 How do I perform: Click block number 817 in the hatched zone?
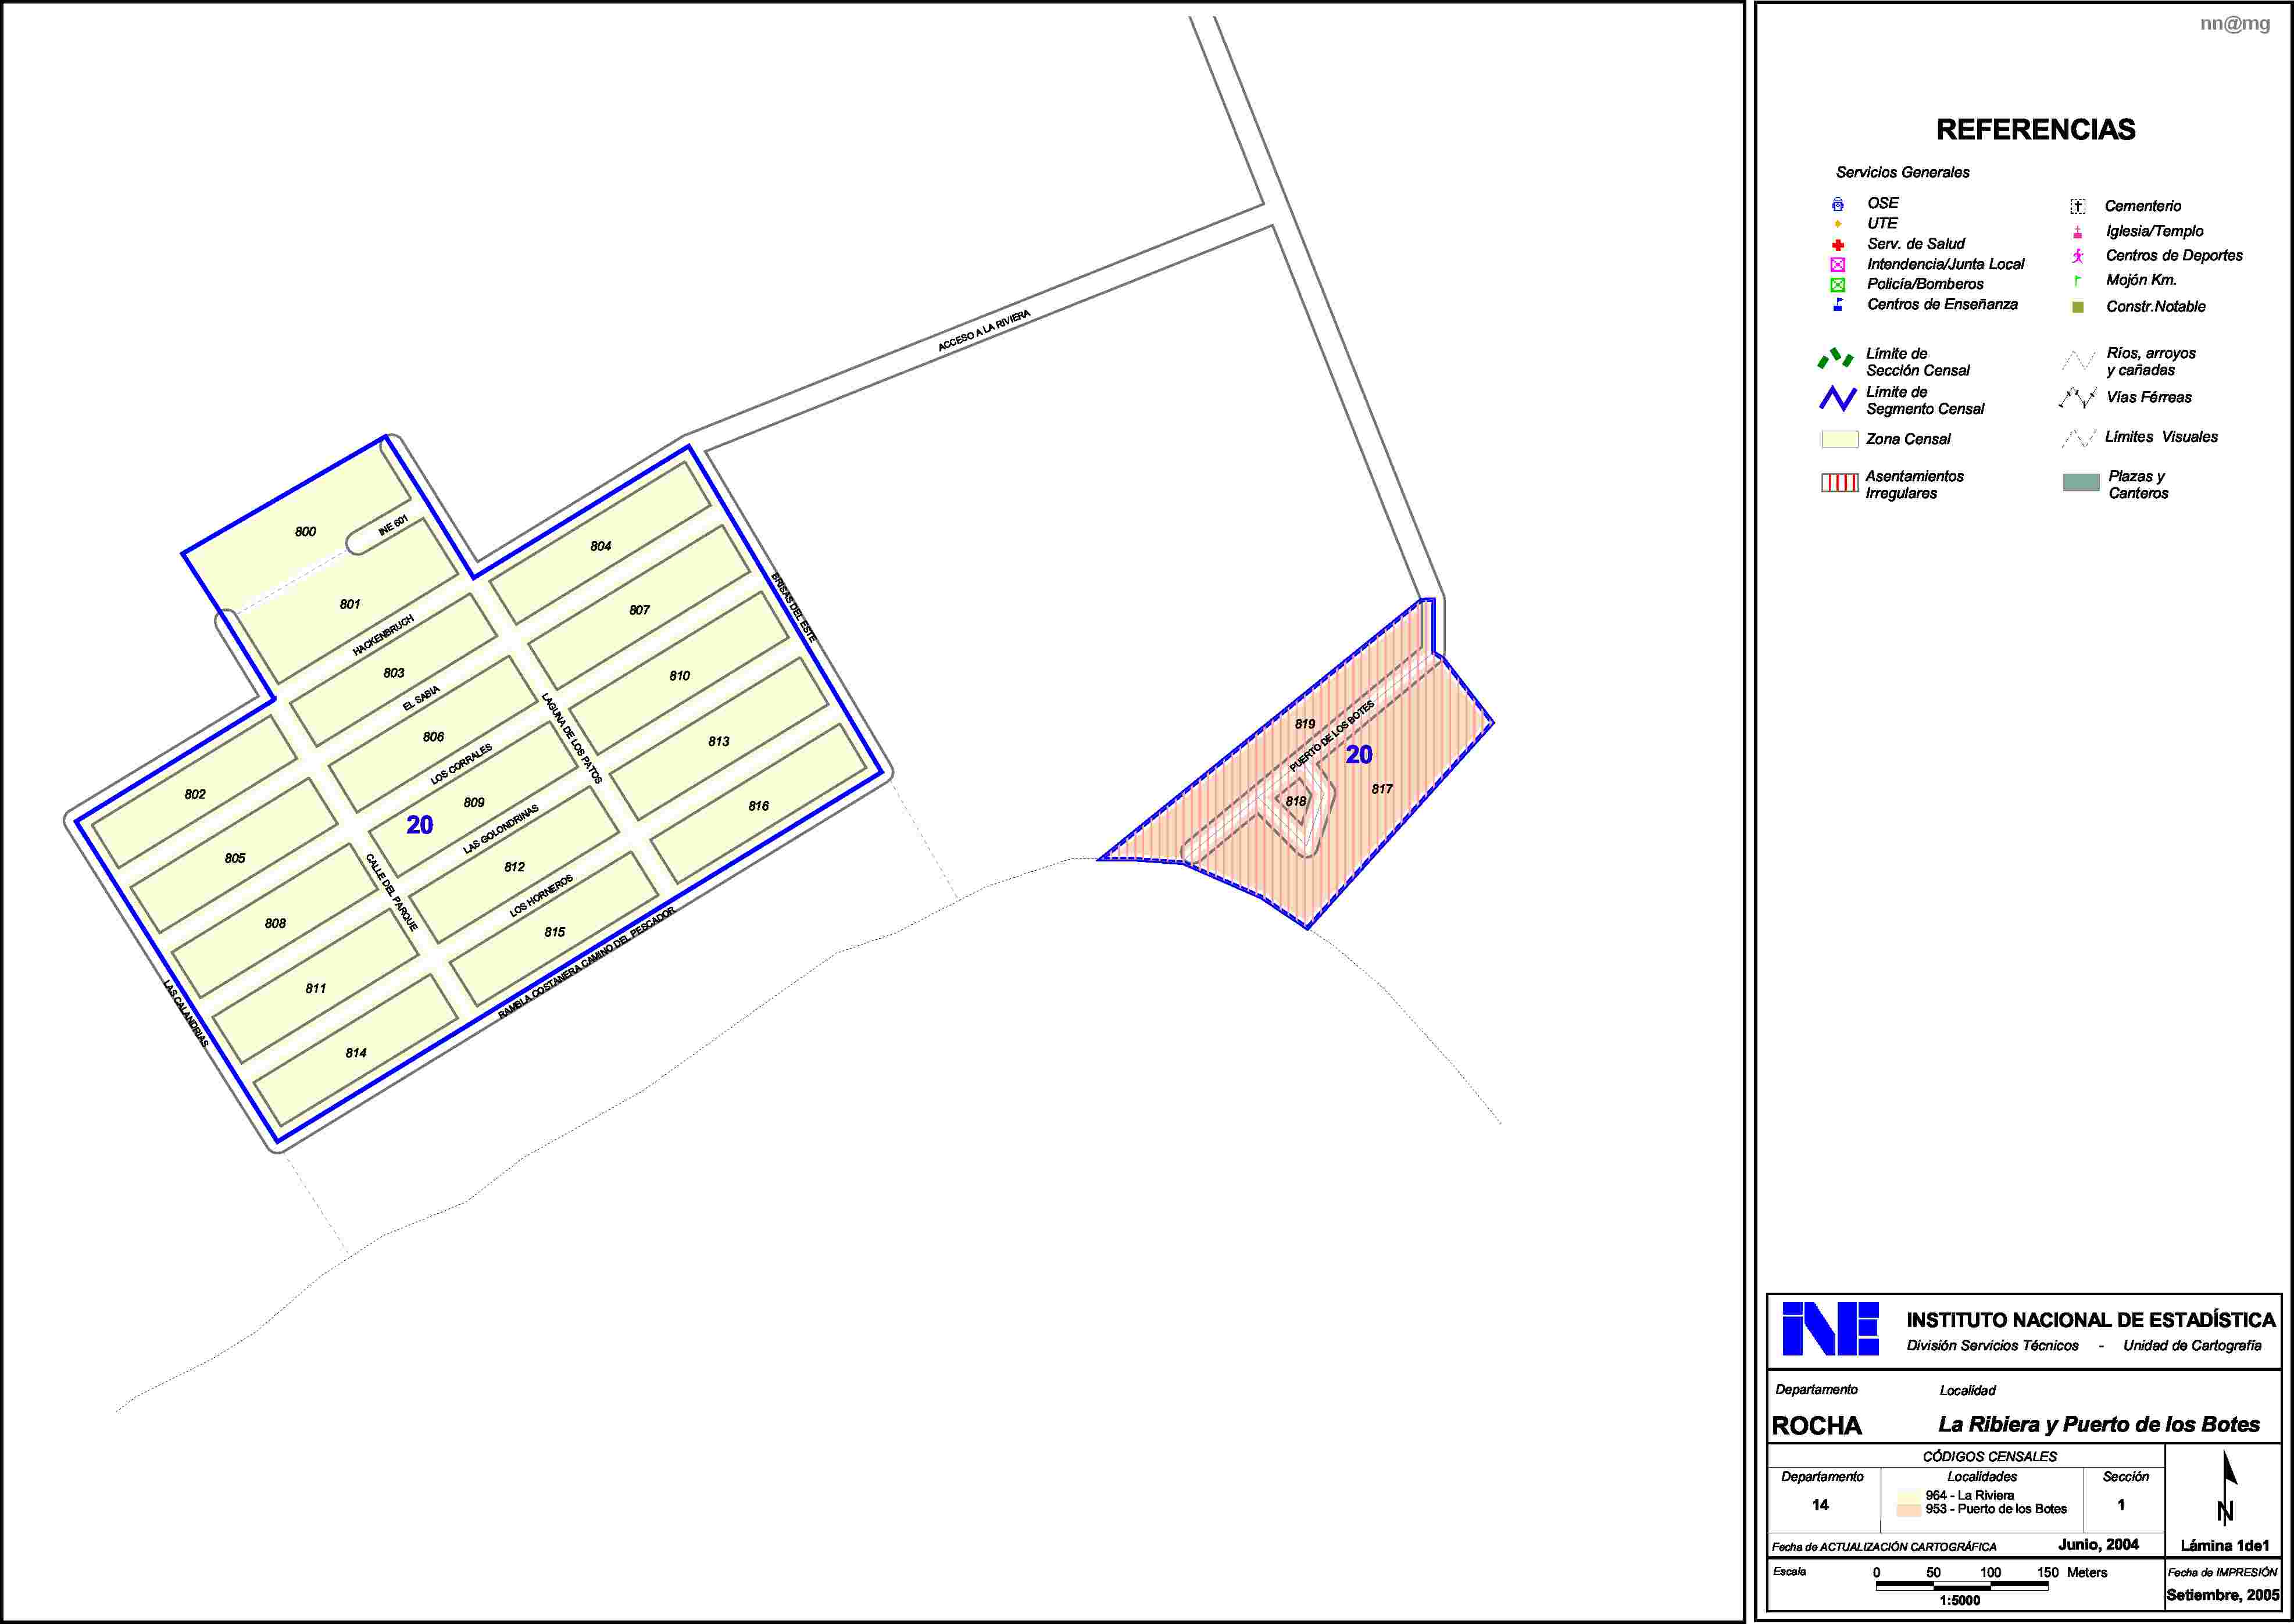click(1381, 789)
